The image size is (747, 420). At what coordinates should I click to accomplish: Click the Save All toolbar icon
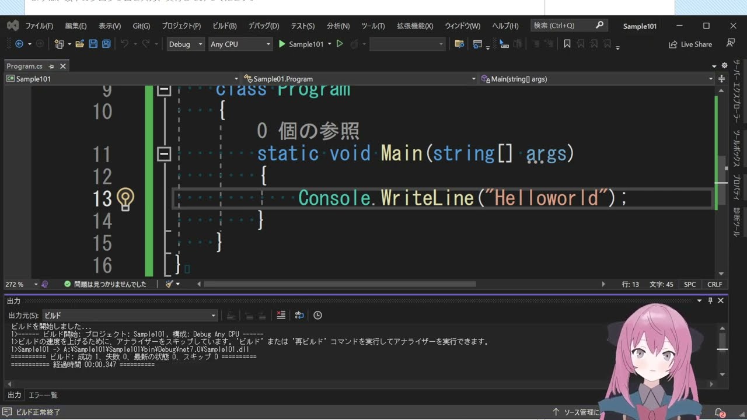point(106,44)
